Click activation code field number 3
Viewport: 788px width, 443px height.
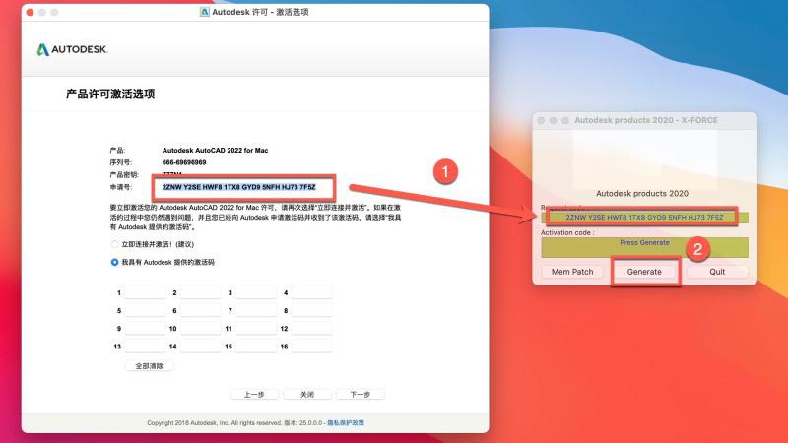tap(256, 292)
